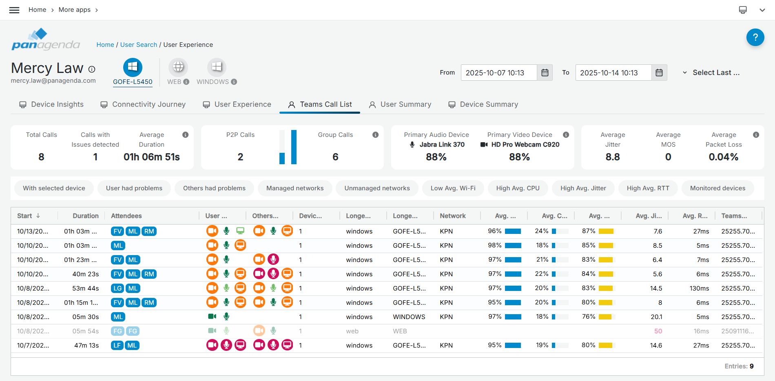Go to User Search breadcrumb link
This screenshot has width=775, height=381.
pyautogui.click(x=138, y=45)
